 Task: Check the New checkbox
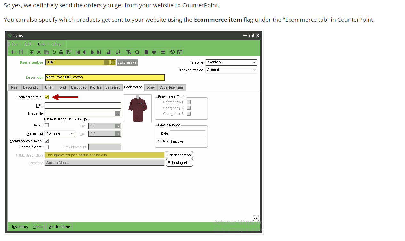click(x=47, y=125)
